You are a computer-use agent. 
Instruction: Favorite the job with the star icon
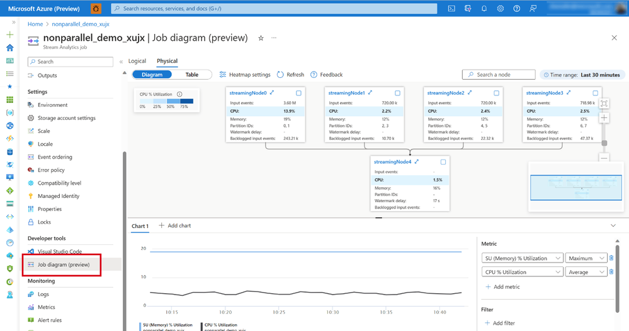pos(261,38)
